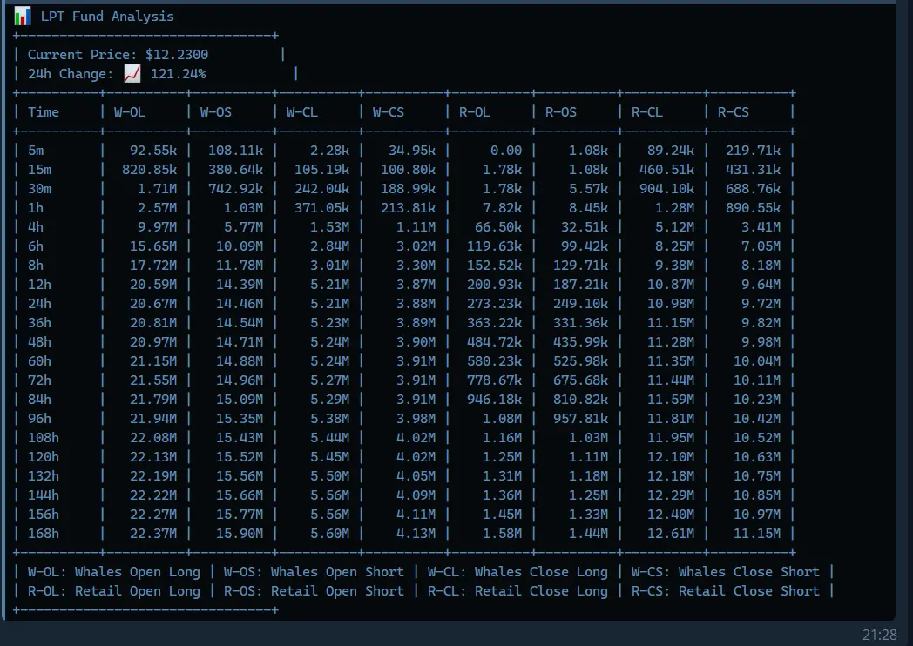Select the W-OL column header
This screenshot has width=913, height=646.
(x=130, y=112)
